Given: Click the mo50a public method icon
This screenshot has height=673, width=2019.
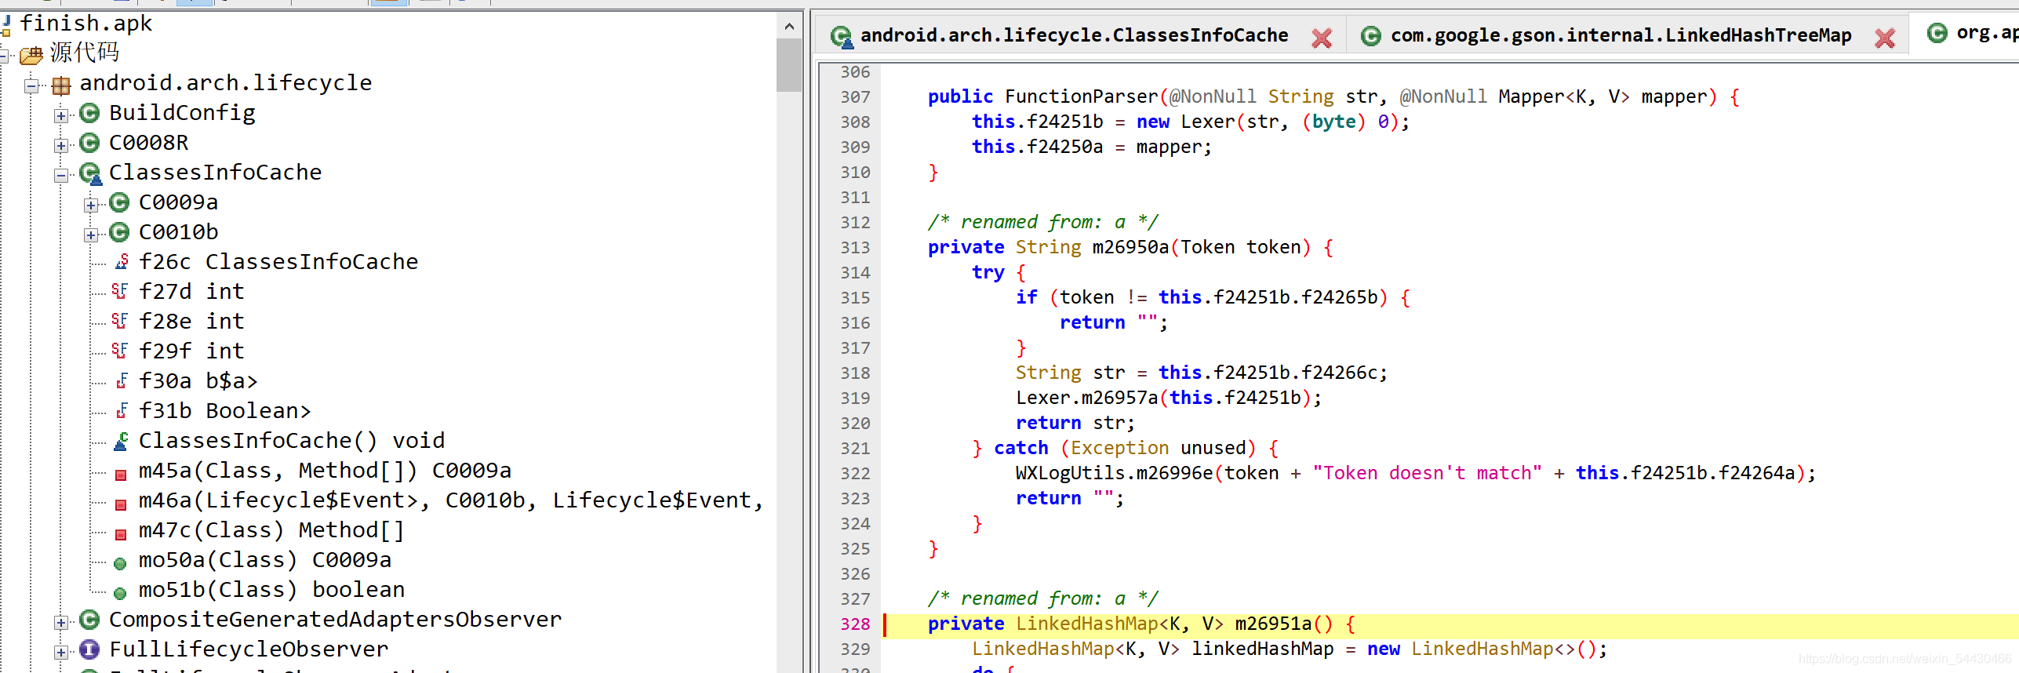Looking at the screenshot, I should 120,563.
